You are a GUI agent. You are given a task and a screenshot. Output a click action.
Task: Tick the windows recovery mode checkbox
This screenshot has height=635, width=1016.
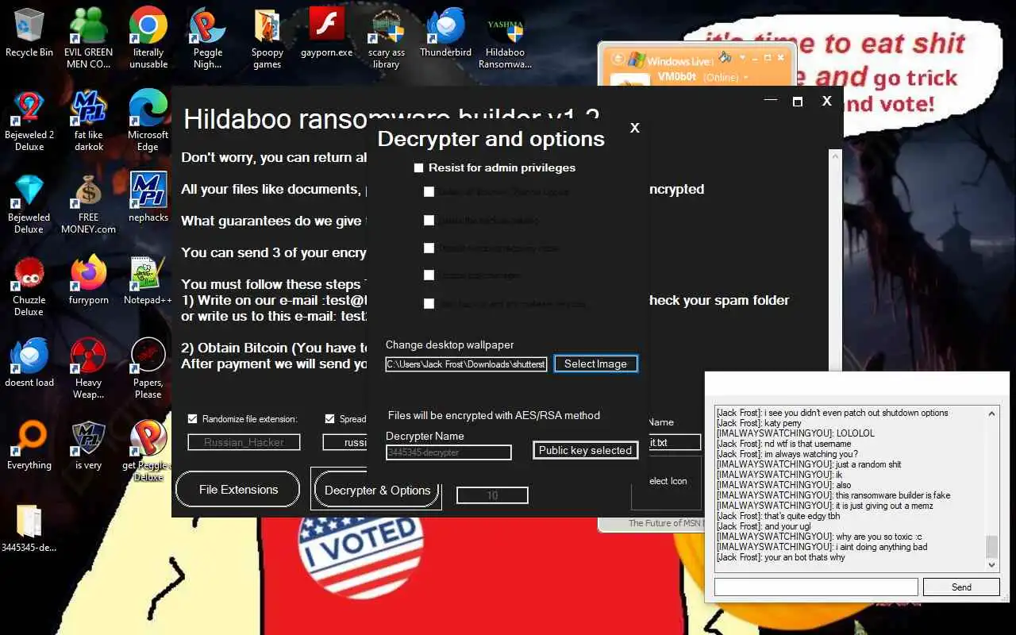pyautogui.click(x=429, y=248)
